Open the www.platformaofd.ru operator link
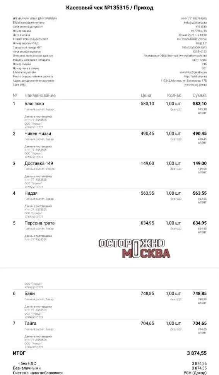 tap(193, 55)
